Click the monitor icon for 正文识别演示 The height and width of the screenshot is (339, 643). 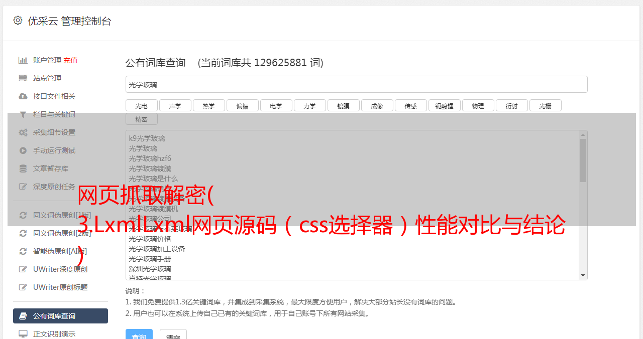(x=23, y=334)
